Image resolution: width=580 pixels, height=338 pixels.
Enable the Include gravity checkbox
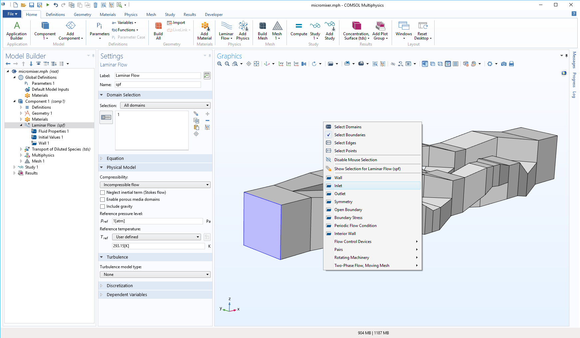(x=102, y=206)
